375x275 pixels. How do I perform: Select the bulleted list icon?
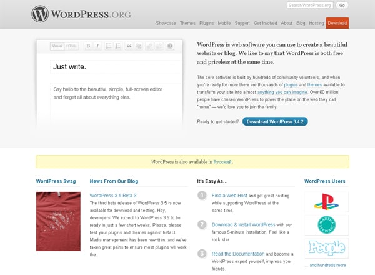coord(109,46)
